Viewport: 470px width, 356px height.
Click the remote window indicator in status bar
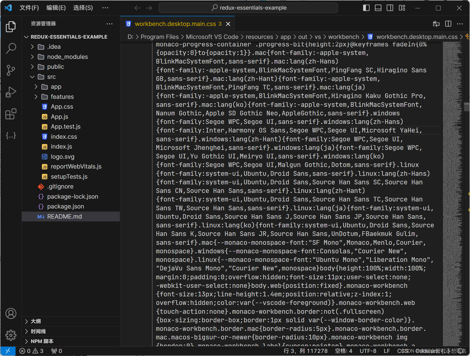click(x=8, y=351)
